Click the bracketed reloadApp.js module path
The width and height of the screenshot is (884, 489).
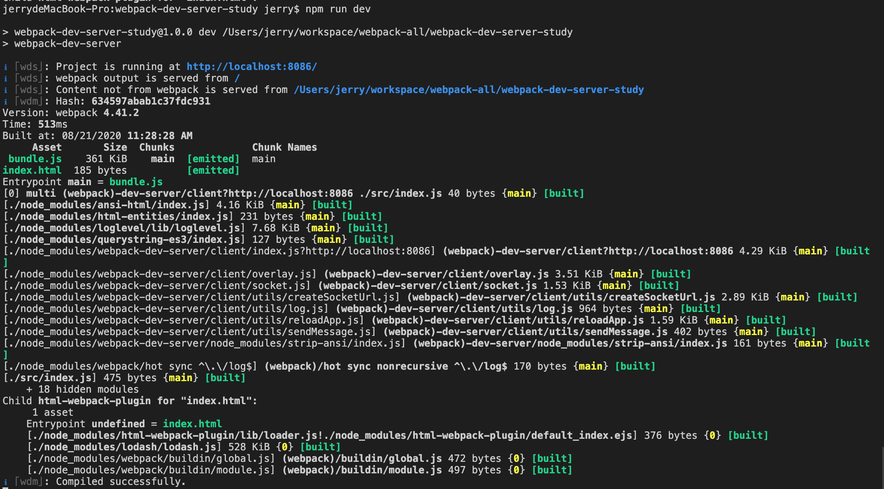[184, 320]
